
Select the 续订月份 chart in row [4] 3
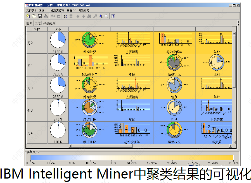coord(90,110)
